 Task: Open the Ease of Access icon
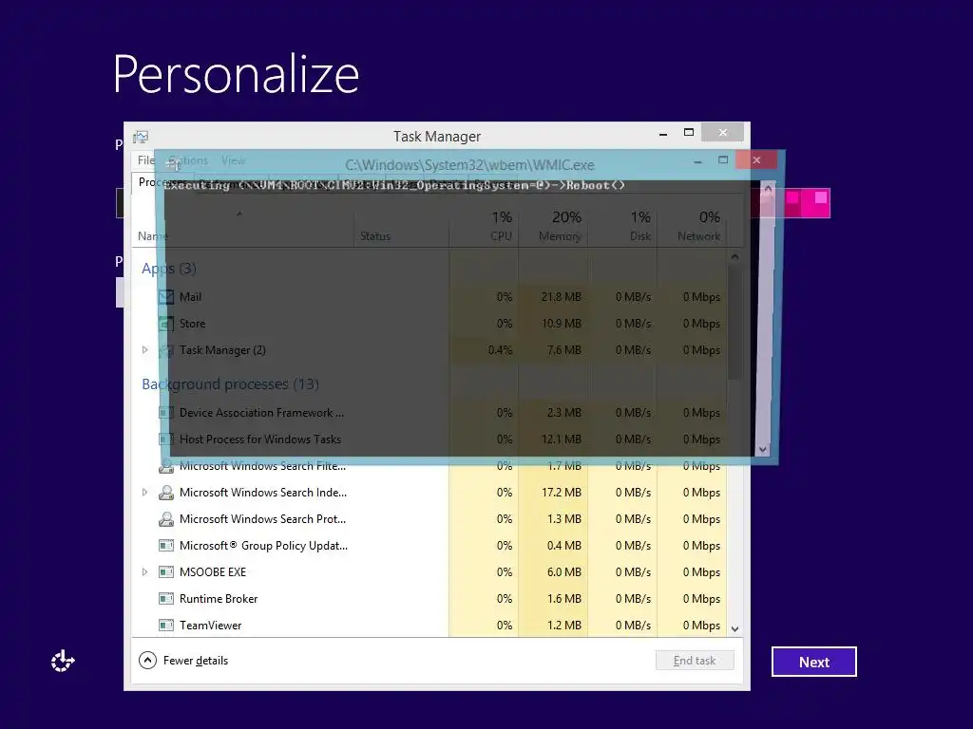click(x=63, y=662)
